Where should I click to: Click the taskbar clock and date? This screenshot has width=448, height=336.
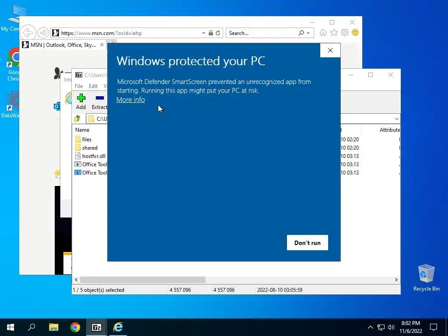(x=411, y=327)
